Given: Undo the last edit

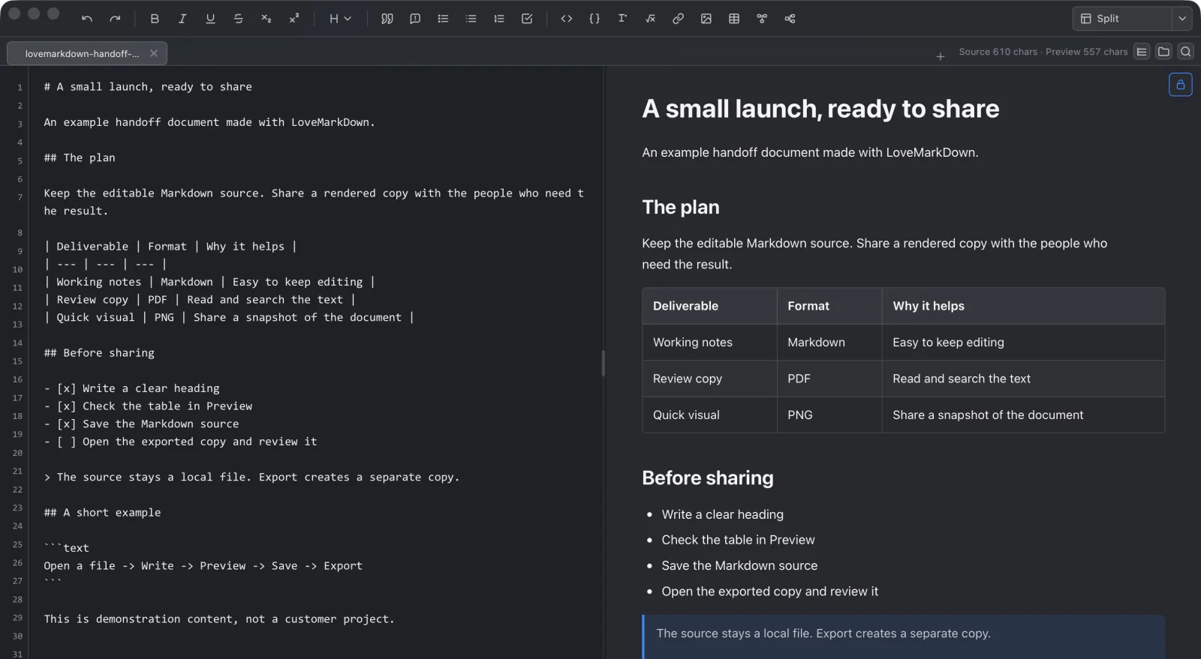Looking at the screenshot, I should 87,19.
